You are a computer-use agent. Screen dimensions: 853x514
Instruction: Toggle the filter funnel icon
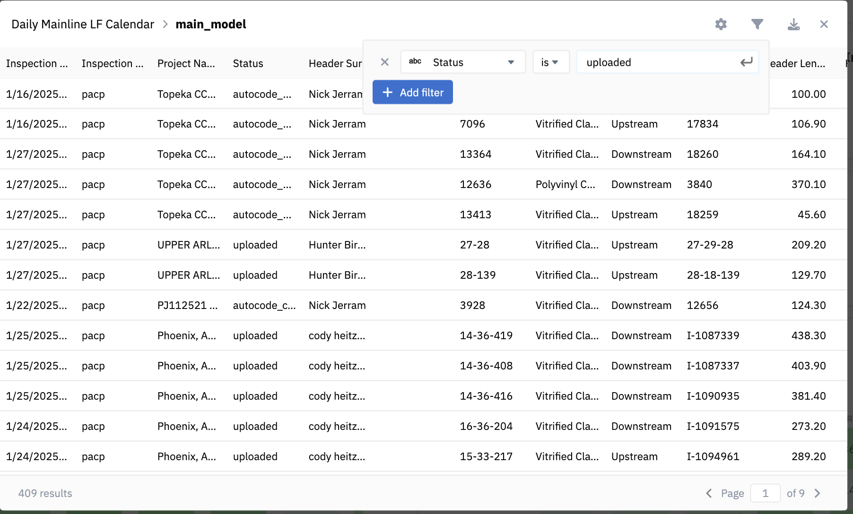(757, 24)
